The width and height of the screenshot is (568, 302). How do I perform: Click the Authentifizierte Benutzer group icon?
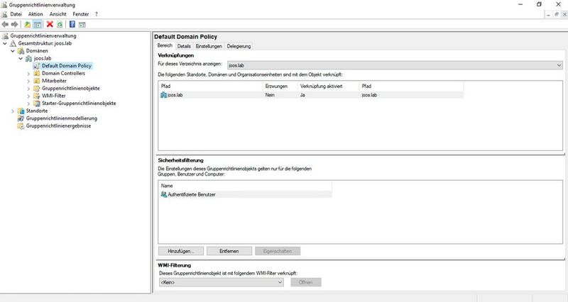(x=164, y=194)
